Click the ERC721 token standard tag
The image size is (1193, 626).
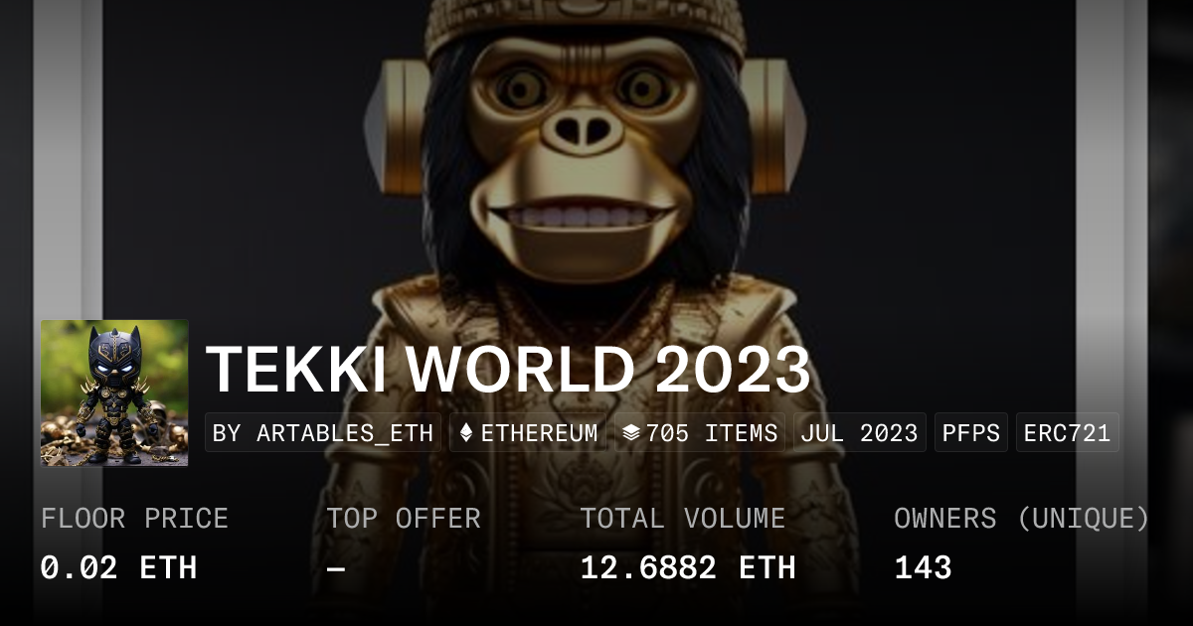pos(1068,433)
